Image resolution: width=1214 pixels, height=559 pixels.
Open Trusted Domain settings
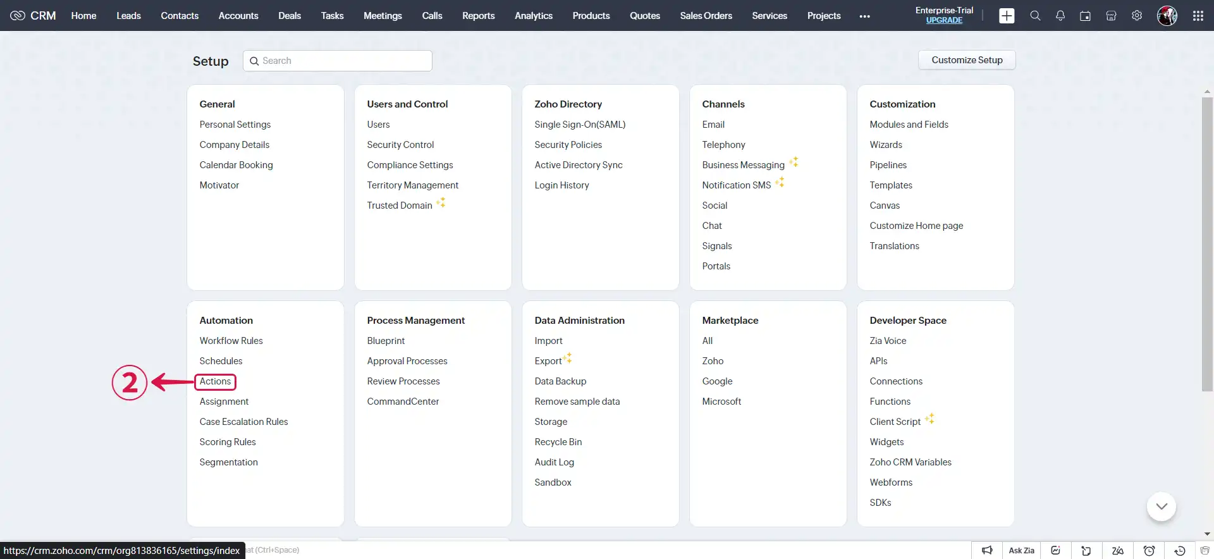coord(400,206)
